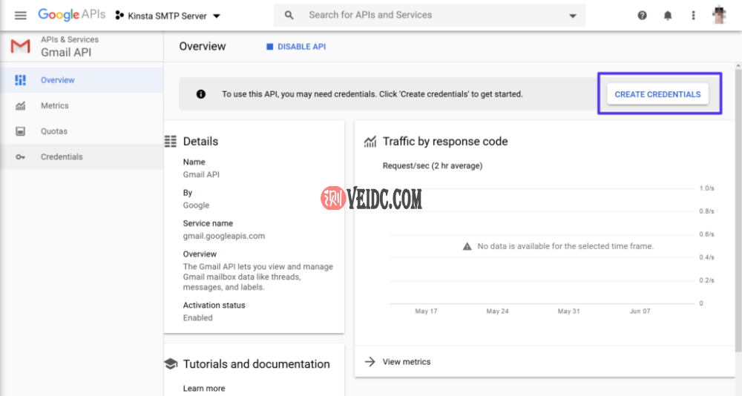The width and height of the screenshot is (742, 396).
Task: Click the blue stop square beside DISABLE API
Action: click(270, 47)
